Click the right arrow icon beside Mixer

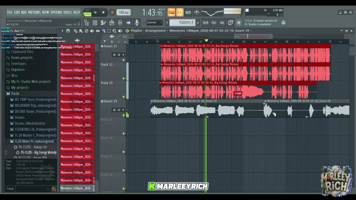pos(128,23)
